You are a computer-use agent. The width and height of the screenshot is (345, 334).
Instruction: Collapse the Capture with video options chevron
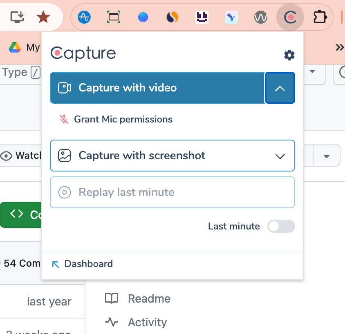(x=280, y=88)
